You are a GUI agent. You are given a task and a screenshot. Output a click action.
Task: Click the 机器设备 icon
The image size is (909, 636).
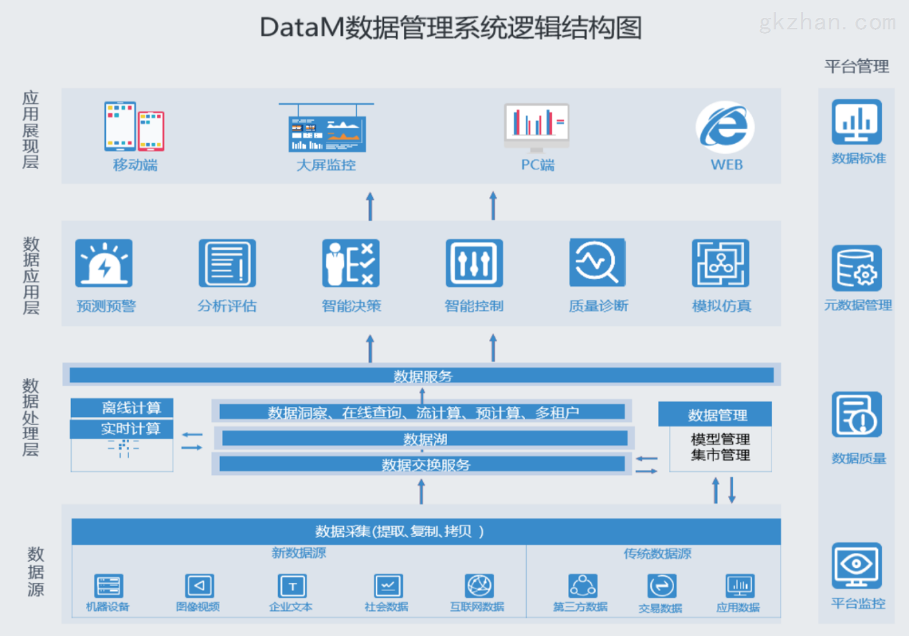[x=108, y=583]
